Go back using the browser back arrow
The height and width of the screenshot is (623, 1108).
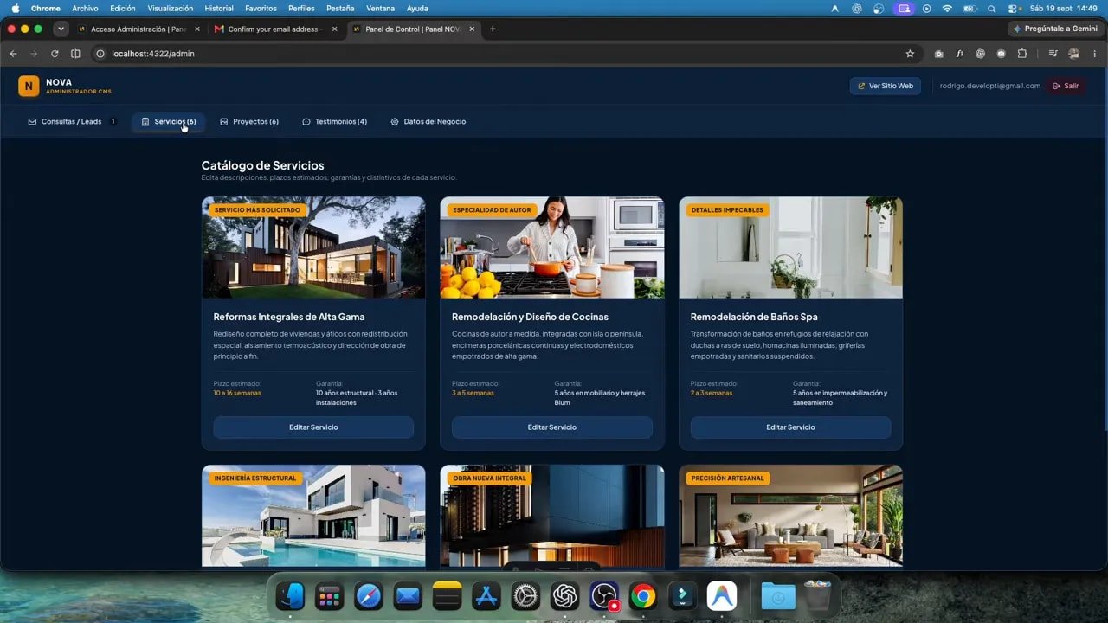pos(13,54)
